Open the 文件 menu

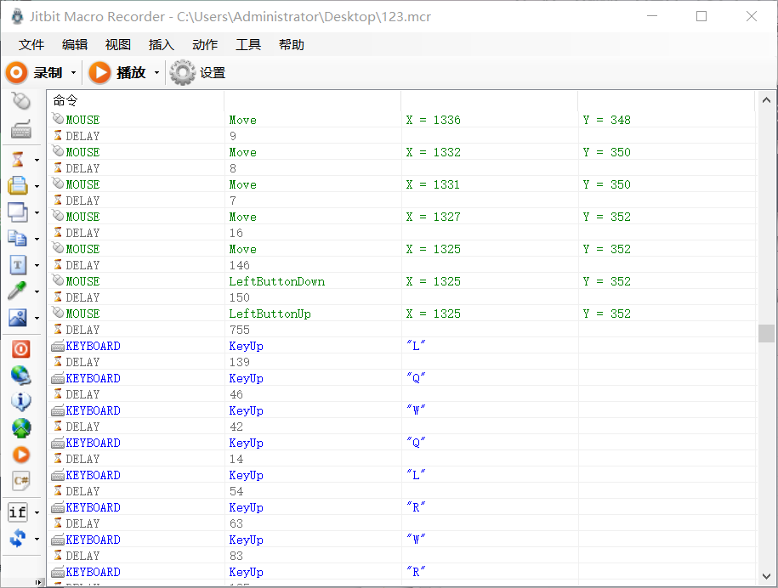point(31,45)
